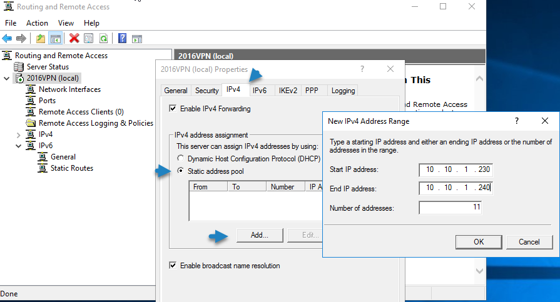This screenshot has height=302, width=560.
Task: Open the Remote Access Logging & Policies folder
Action: 31,123
